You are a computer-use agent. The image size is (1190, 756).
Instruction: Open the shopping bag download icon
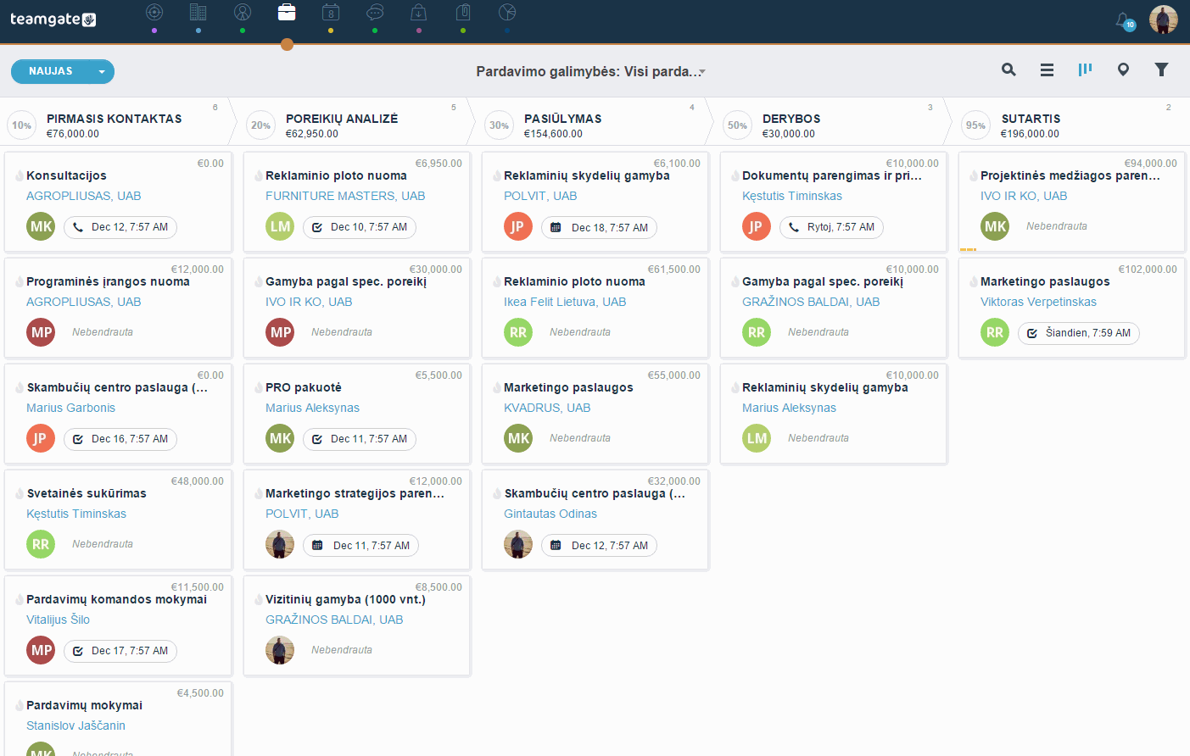tap(419, 12)
